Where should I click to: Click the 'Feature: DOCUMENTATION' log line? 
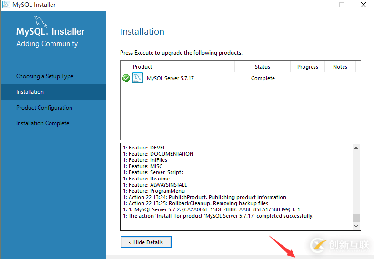pos(158,154)
